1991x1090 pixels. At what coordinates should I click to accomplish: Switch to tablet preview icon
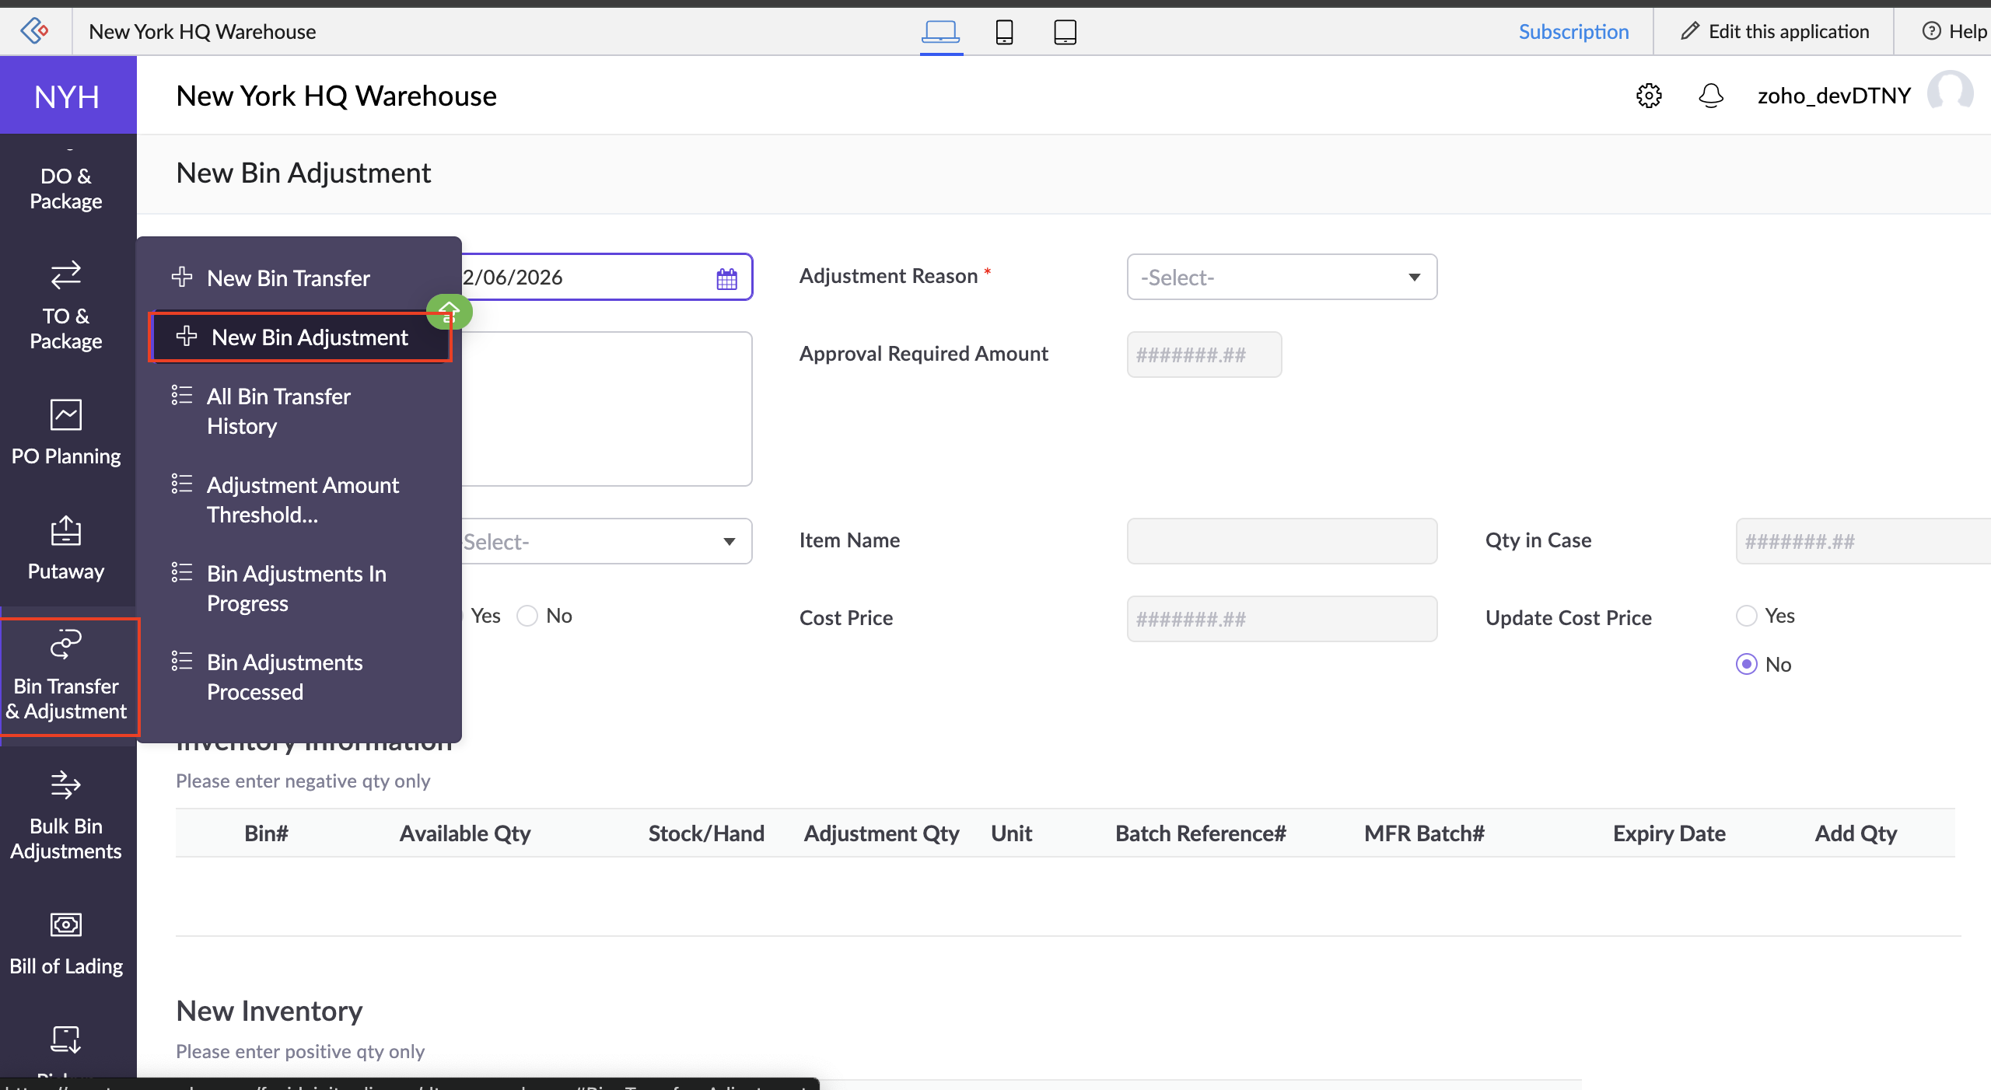tap(1065, 32)
